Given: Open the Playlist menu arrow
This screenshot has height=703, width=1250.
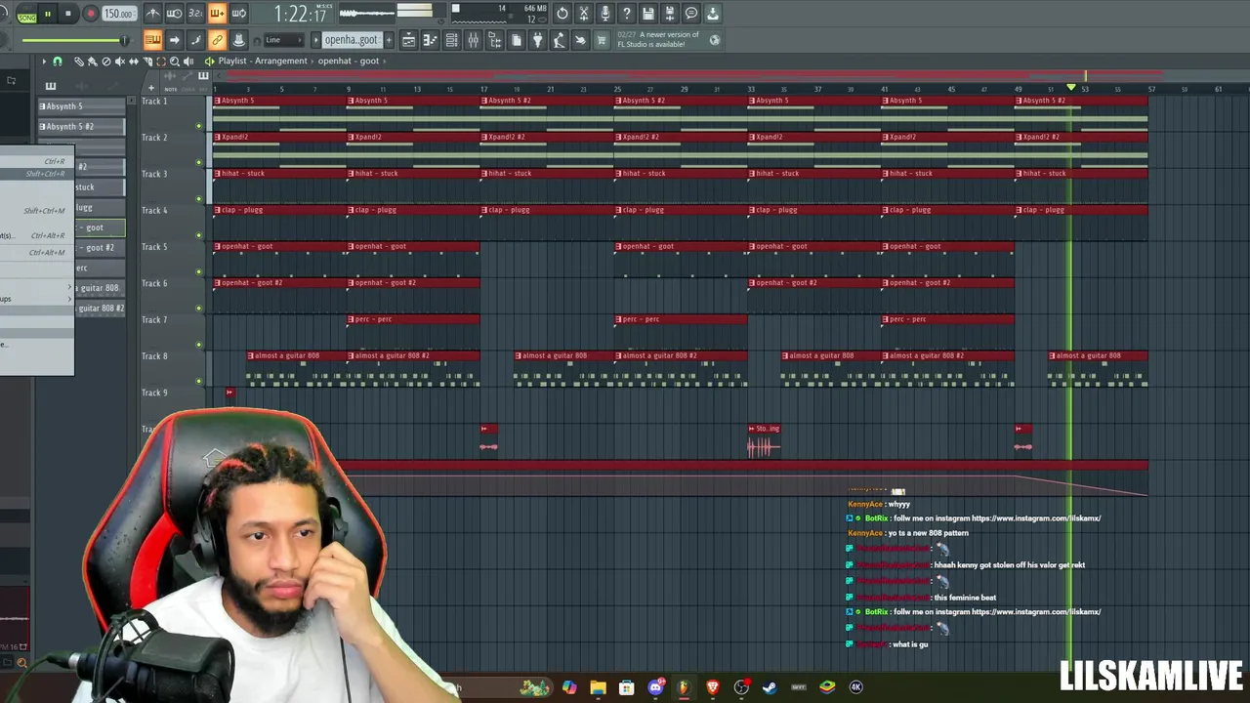Looking at the screenshot, I should click(43, 62).
